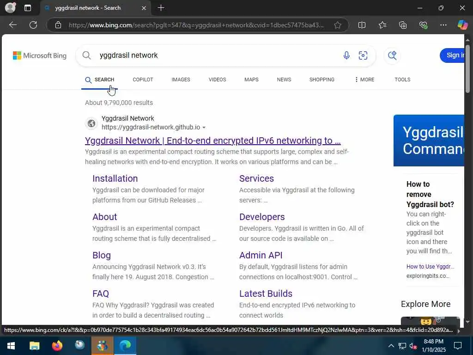
Task: Open the Services sublink
Action: coord(256,178)
